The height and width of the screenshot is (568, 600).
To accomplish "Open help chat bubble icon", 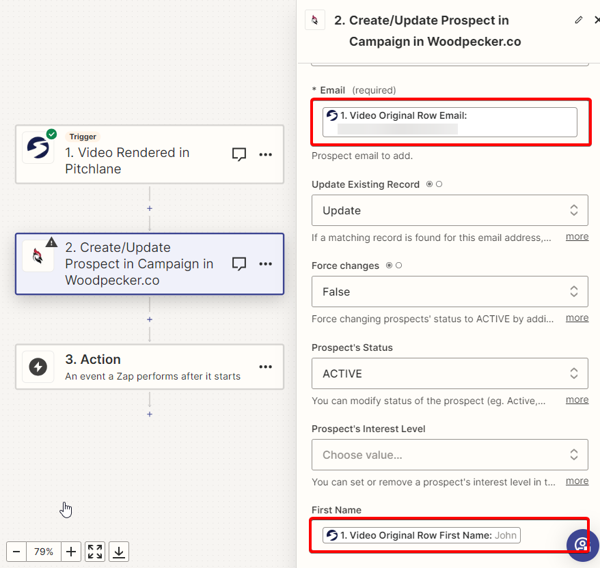I will [582, 545].
